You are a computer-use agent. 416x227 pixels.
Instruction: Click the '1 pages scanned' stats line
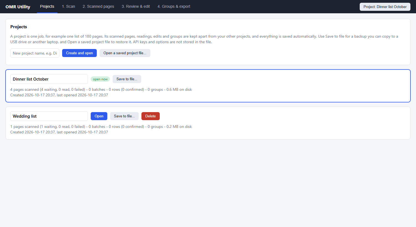click(x=101, y=127)
